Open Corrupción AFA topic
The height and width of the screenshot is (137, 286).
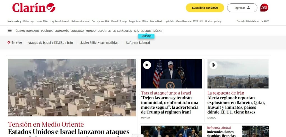pos(100,21)
